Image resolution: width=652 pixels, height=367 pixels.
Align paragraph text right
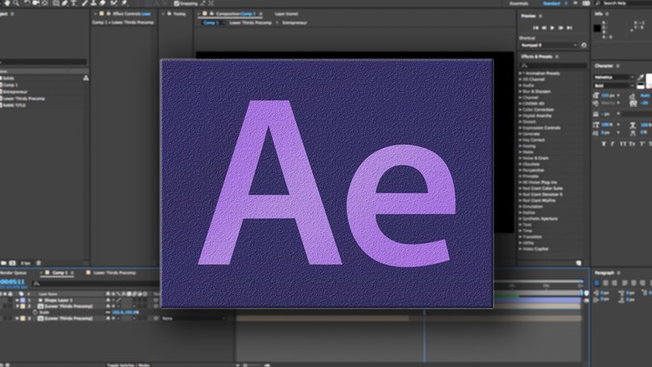click(x=615, y=283)
